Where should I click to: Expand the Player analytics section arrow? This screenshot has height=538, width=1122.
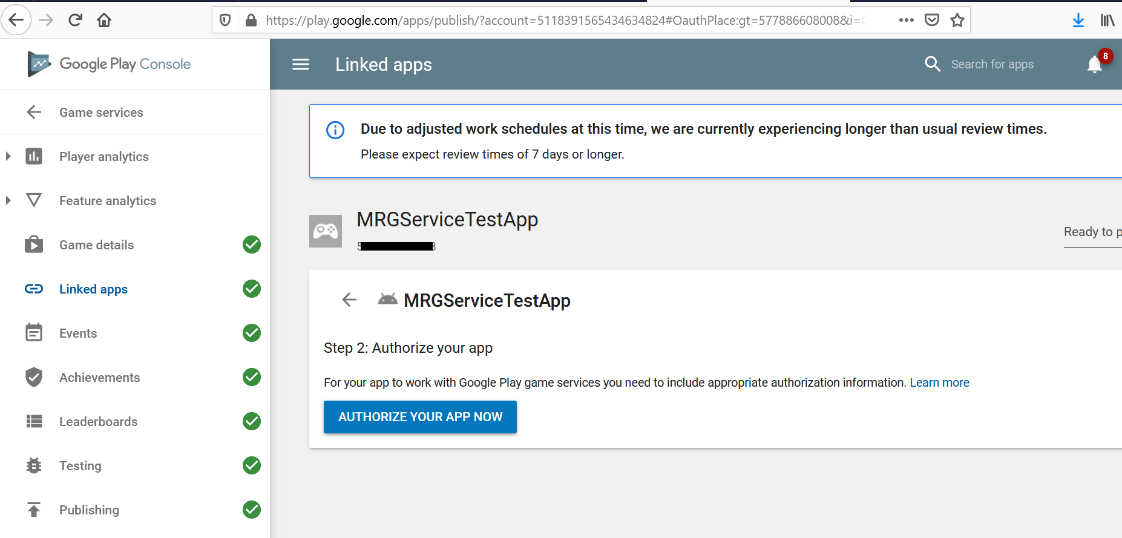[8, 156]
